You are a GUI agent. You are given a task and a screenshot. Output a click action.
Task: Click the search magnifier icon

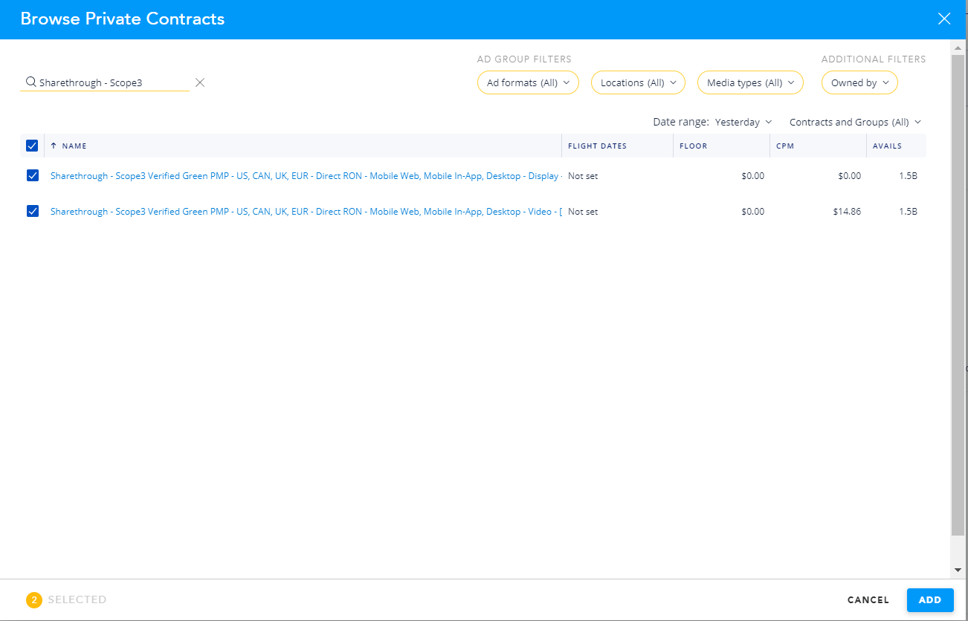coord(30,82)
